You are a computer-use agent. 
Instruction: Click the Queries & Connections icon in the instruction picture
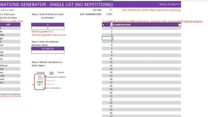click(x=45, y=77)
